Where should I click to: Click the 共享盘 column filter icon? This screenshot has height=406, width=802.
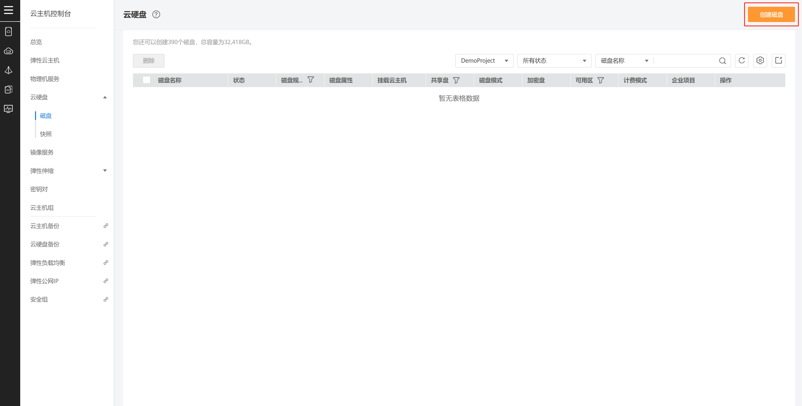coord(456,80)
